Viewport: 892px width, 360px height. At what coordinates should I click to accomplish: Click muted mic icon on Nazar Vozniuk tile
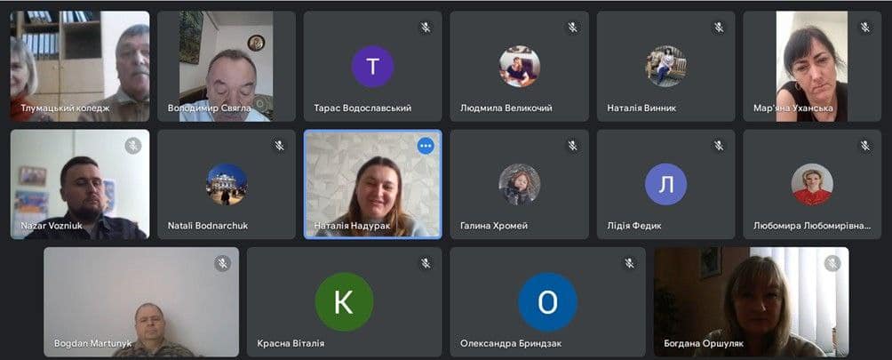tap(133, 146)
